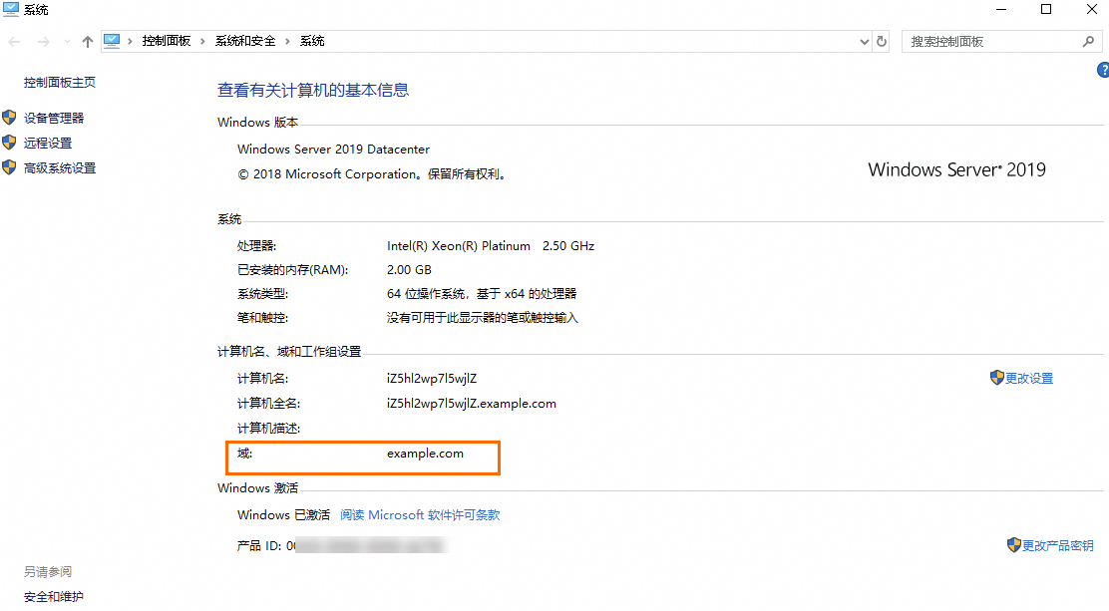Open 设备管理器 link
Screen dimensions: 1109x611
click(54, 118)
